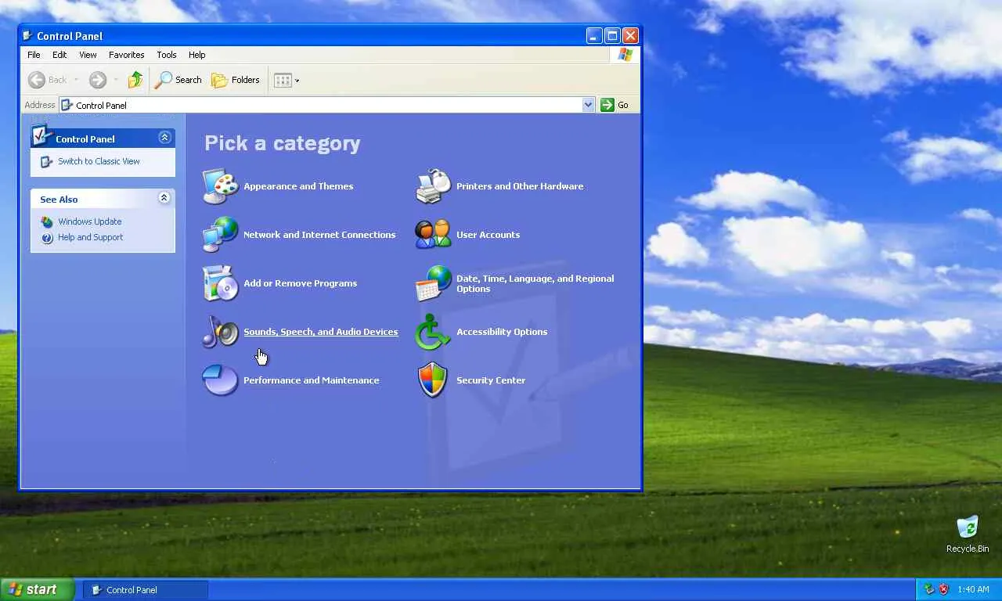The height and width of the screenshot is (601, 1002).
Task: Click the Appearance and Themes link text
Action: (298, 186)
